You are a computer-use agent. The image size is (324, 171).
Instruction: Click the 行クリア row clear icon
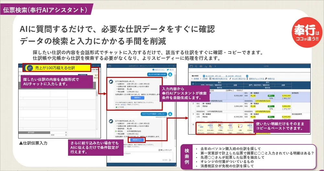click(230, 126)
